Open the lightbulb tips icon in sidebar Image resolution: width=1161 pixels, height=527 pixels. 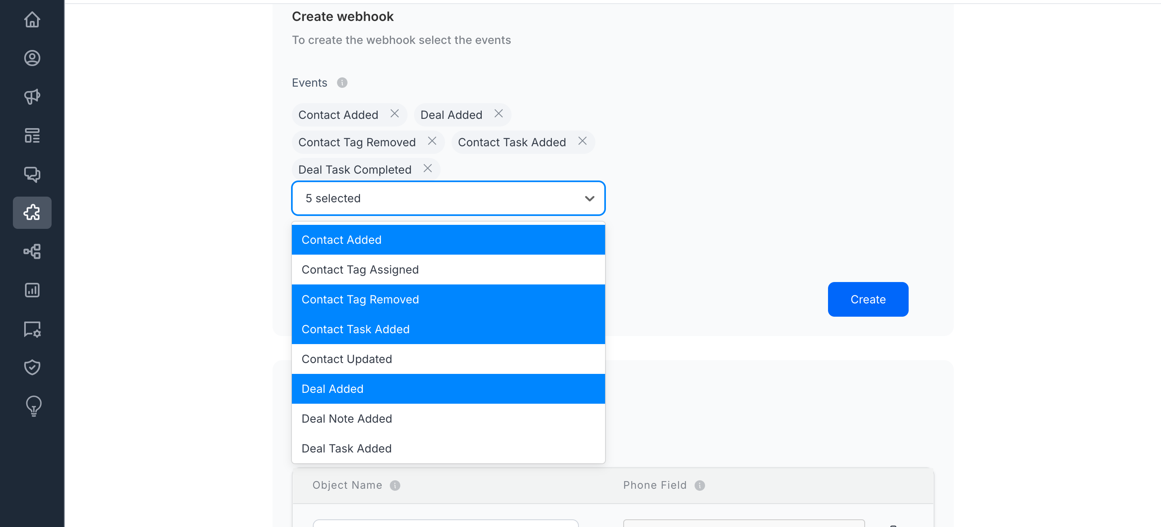33,406
